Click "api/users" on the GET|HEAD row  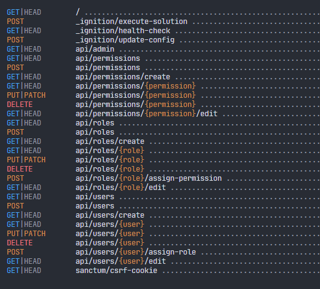pyautogui.click(x=95, y=197)
